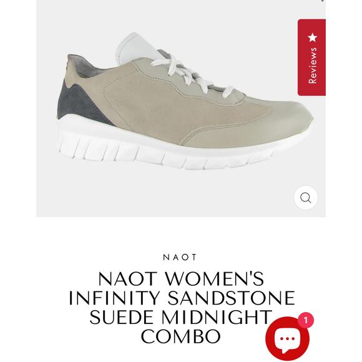
Task: Click the white star on Reviews tab
Action: tap(312, 37)
